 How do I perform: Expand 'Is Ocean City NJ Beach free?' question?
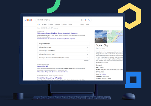click(63, 51)
